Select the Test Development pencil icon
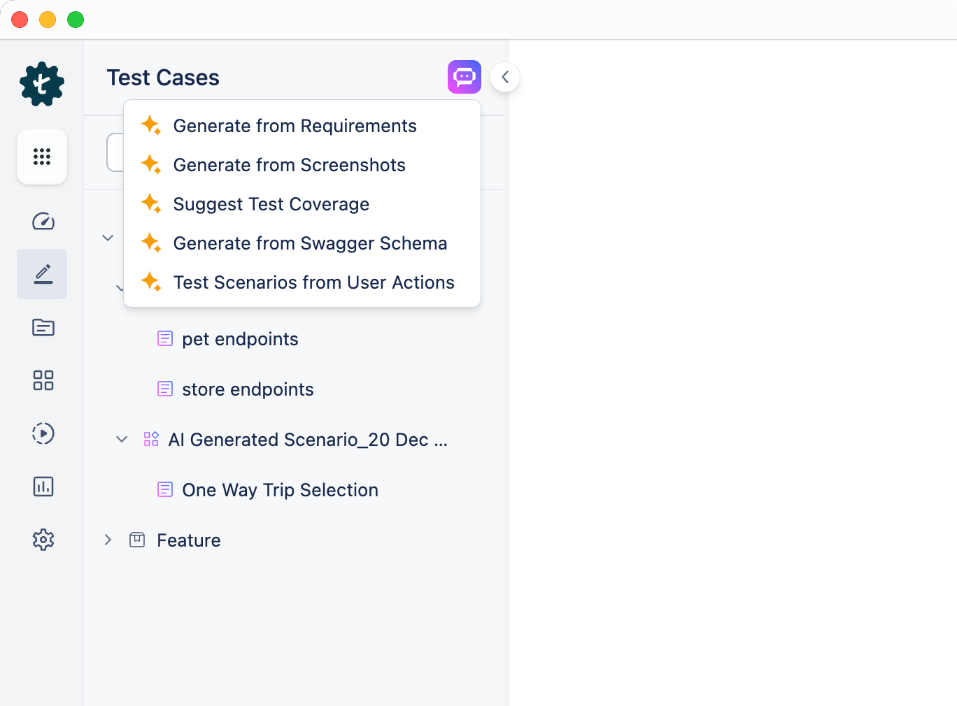 coord(43,274)
